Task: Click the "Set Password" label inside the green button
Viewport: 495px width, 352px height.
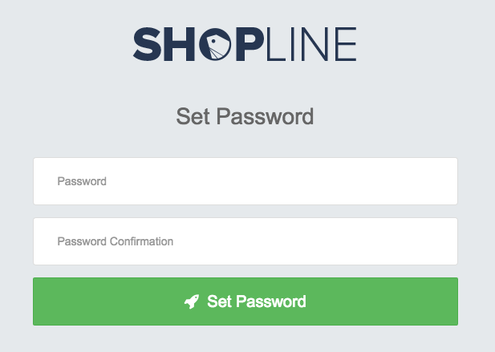Action: (x=257, y=301)
